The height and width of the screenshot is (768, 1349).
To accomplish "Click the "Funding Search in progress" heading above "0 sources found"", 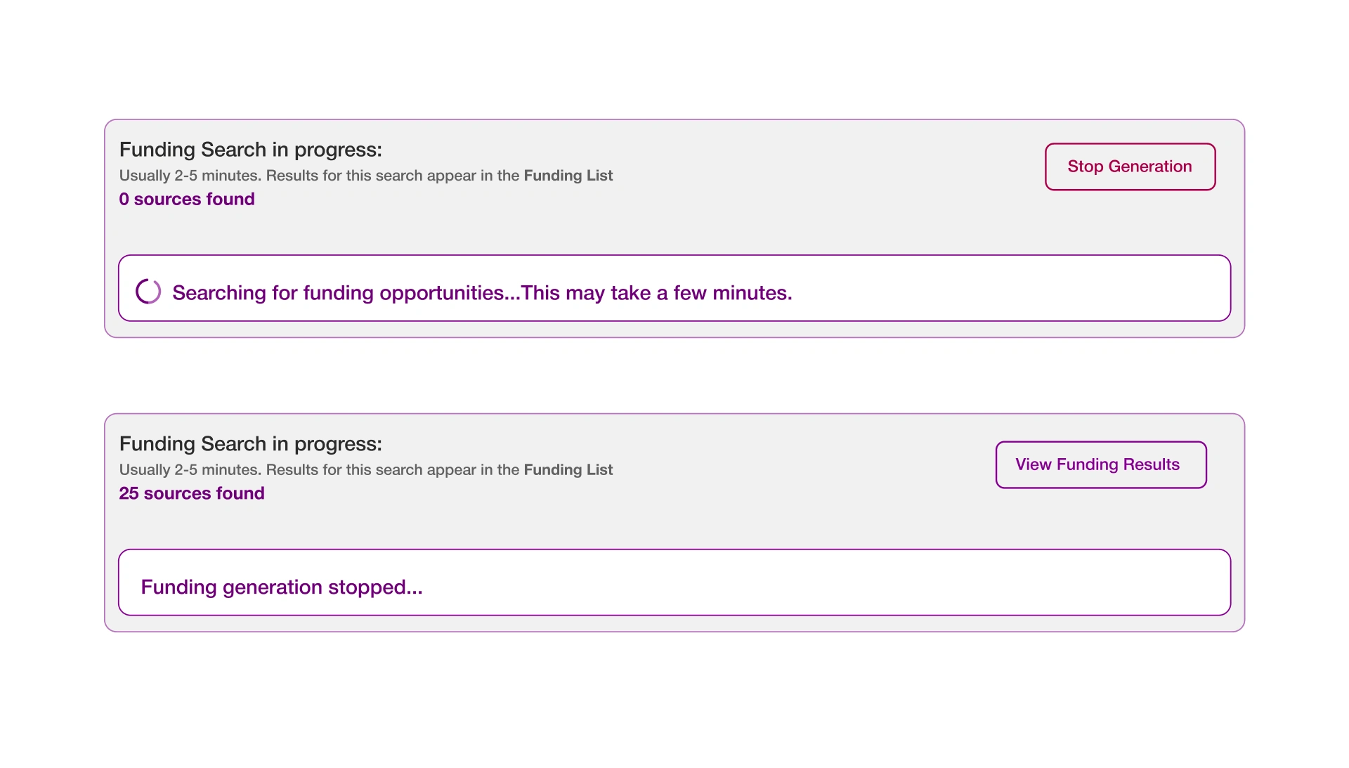I will coord(251,150).
